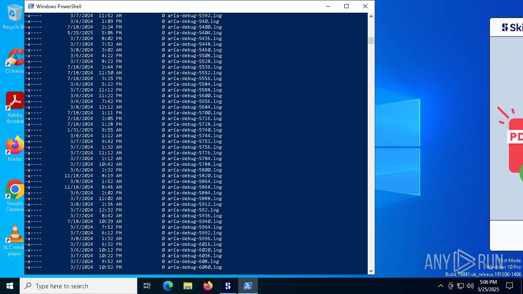Open the volume control tray icon
523x294 pixels.
[x=470, y=286]
